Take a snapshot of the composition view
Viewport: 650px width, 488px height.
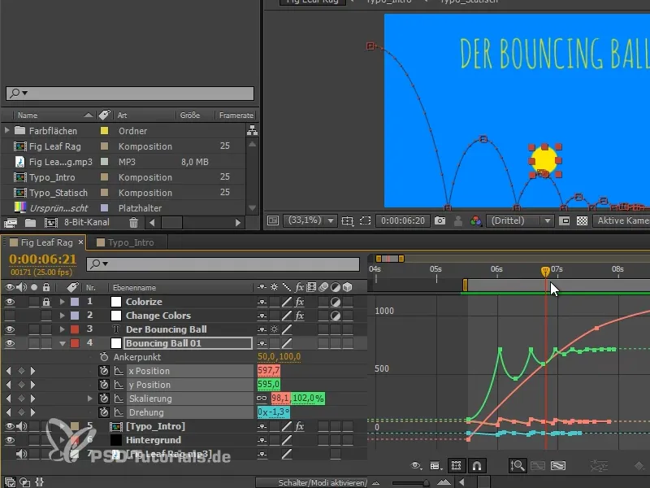click(x=440, y=220)
